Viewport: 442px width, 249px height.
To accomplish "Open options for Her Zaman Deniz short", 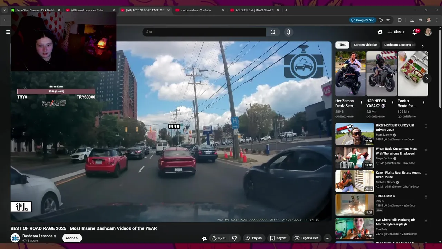I will [361, 103].
